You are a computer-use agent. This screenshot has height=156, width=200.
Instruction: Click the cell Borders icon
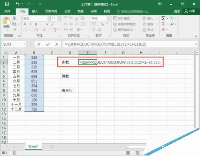(x=25, y=30)
